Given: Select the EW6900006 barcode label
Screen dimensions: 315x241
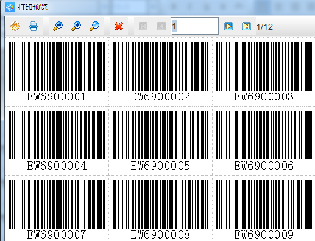Looking at the screenshot, I should 264,141.
